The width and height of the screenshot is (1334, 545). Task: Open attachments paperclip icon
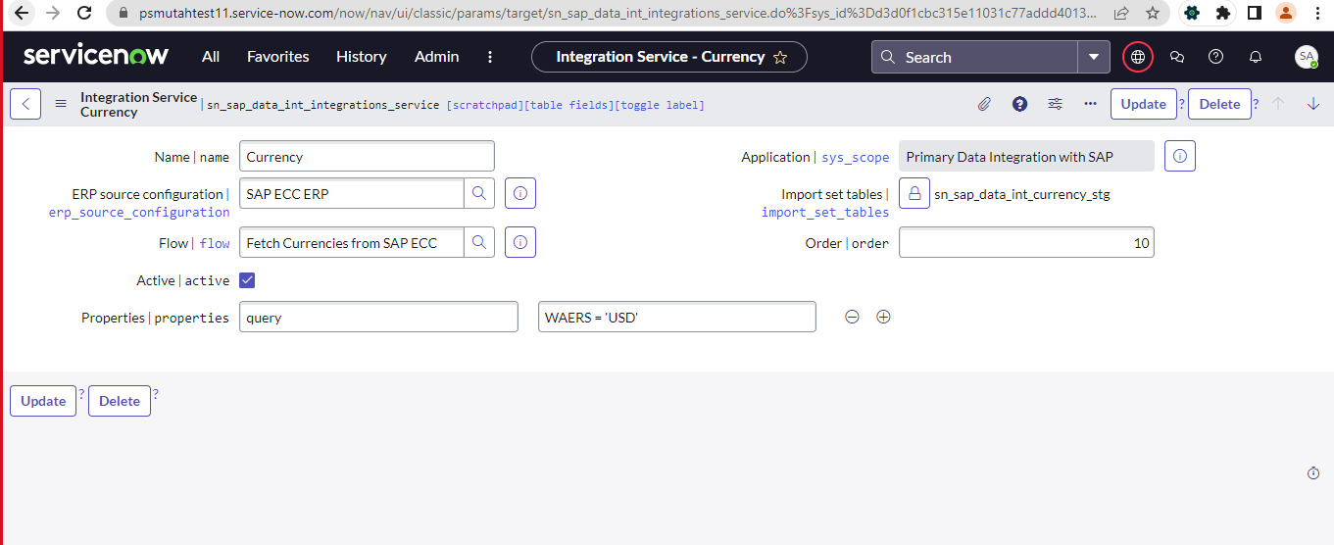(x=984, y=104)
